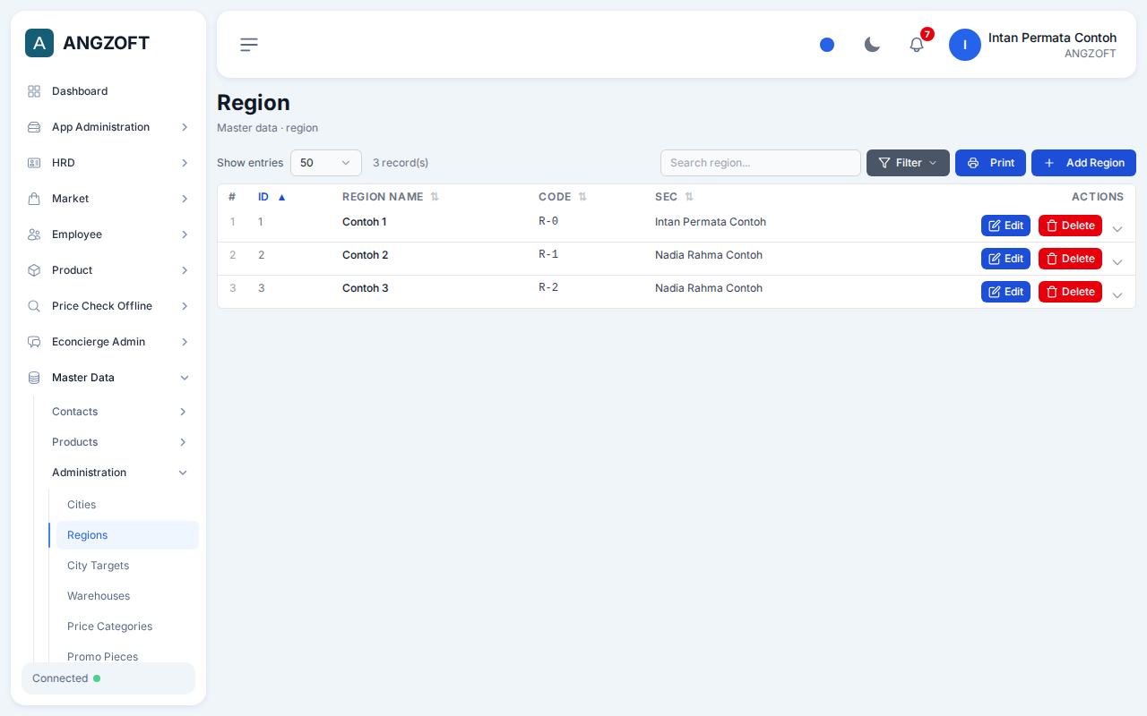This screenshot has width=1147, height=716.
Task: Click the Print button
Action: click(990, 163)
